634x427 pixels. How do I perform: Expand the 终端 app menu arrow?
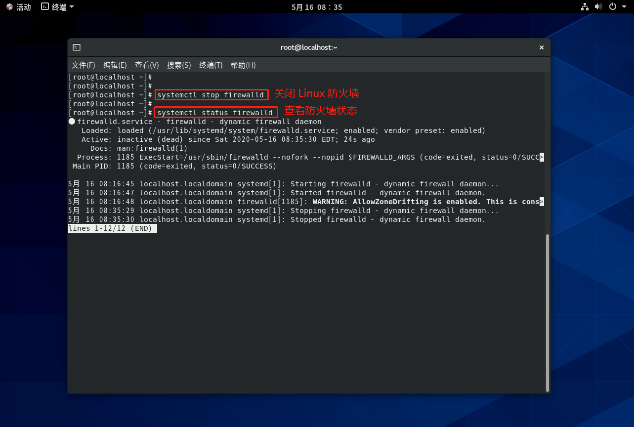click(72, 7)
